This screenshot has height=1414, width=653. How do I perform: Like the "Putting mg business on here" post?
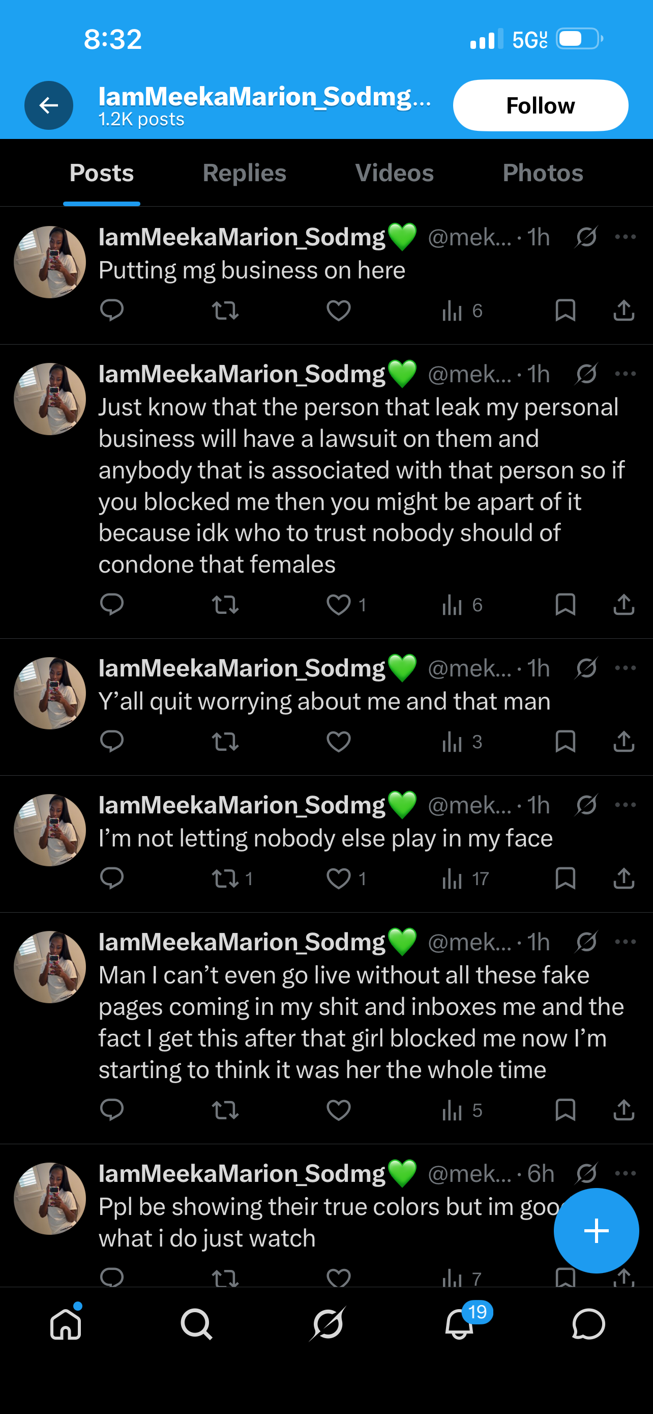[338, 310]
